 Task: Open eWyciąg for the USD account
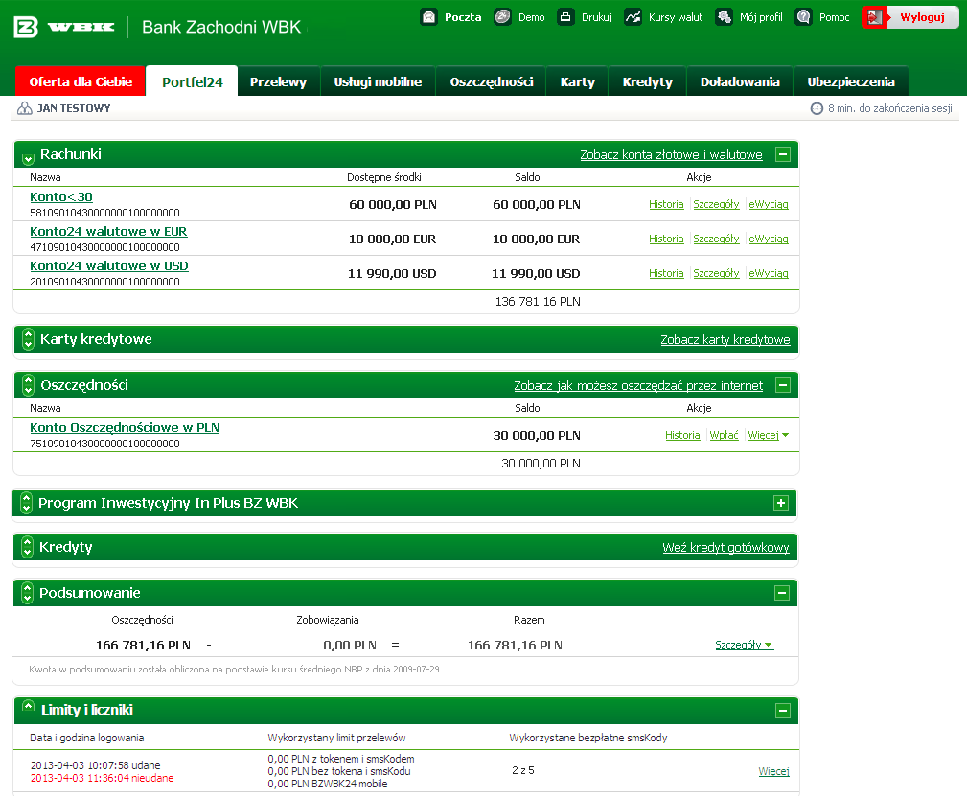tap(769, 273)
